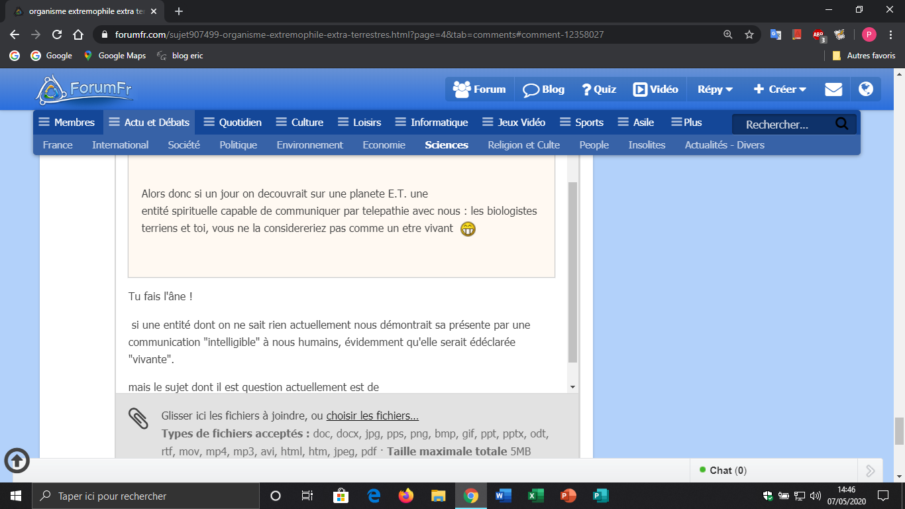The width and height of the screenshot is (905, 509).
Task: Click the editor vertical scrollbar thumb
Action: 573,272
